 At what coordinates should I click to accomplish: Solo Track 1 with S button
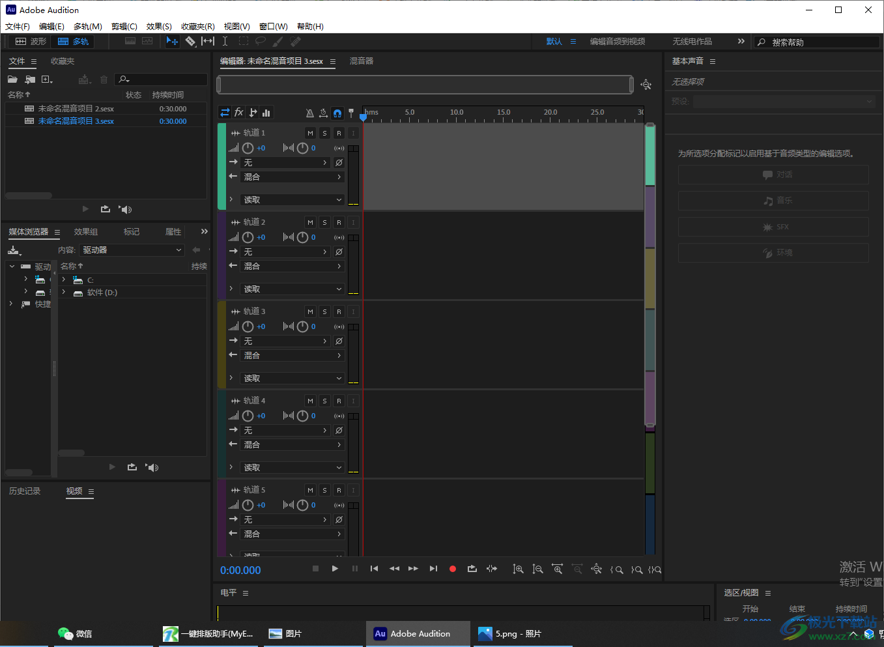pos(324,133)
